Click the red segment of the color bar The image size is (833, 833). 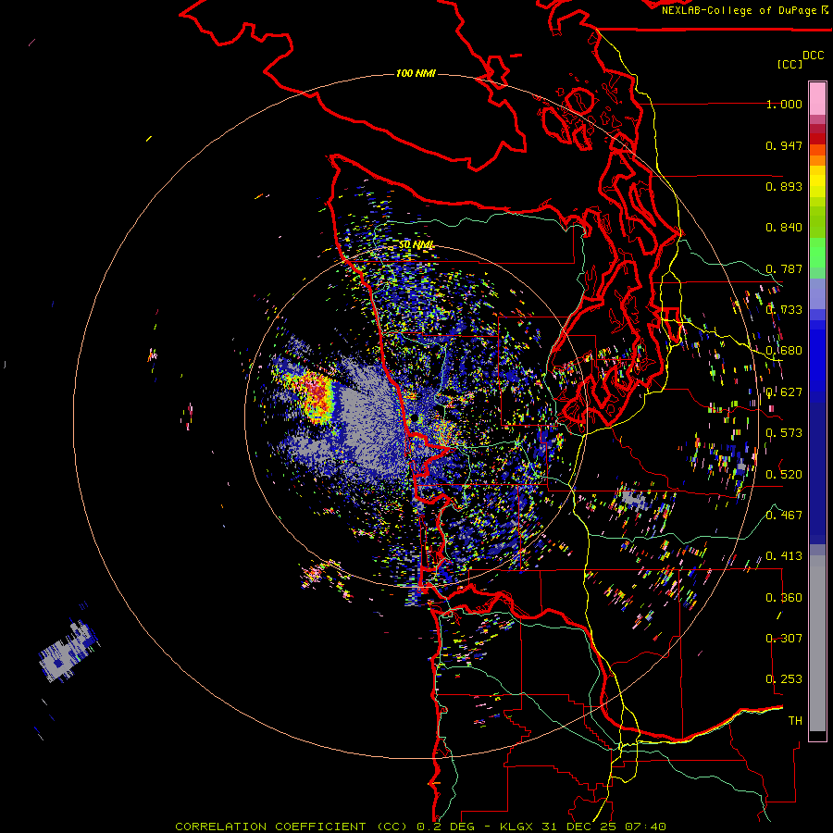[817, 139]
